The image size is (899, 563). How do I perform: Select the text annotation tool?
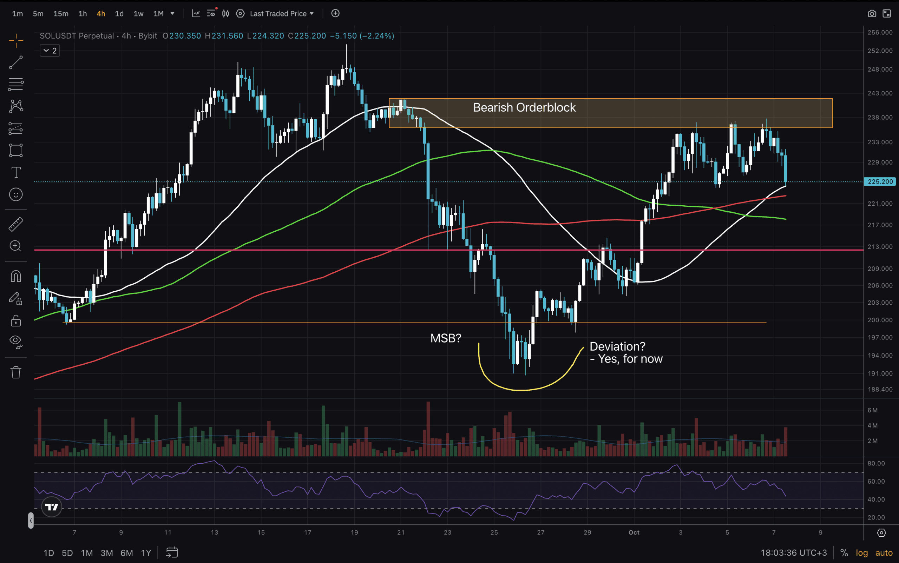[16, 172]
